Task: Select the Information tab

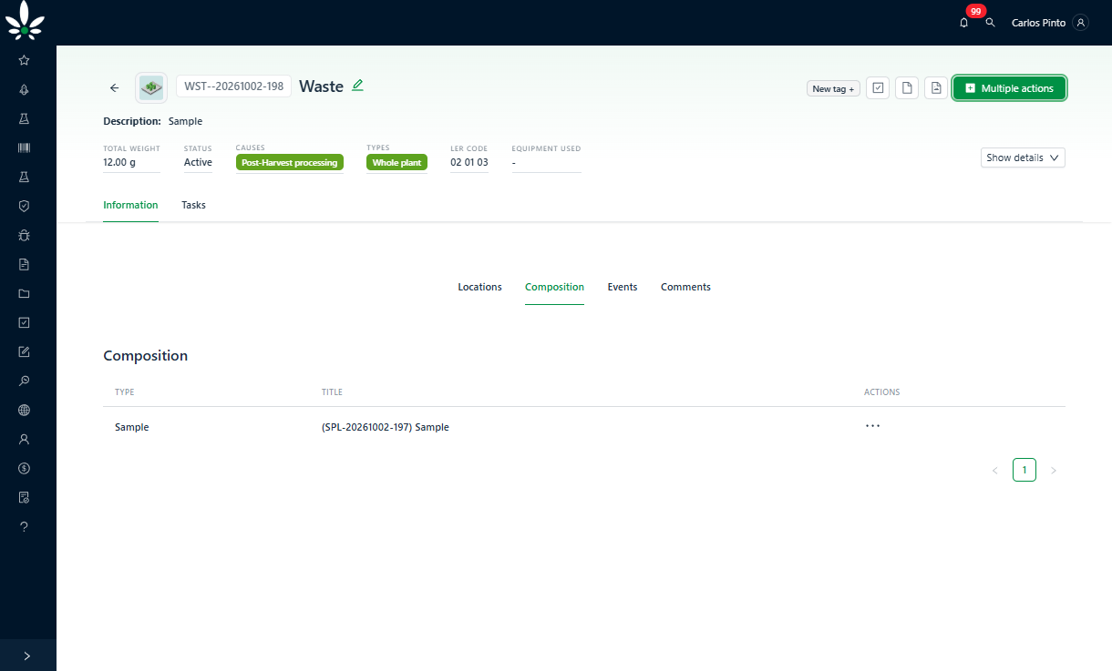Action: tap(130, 205)
